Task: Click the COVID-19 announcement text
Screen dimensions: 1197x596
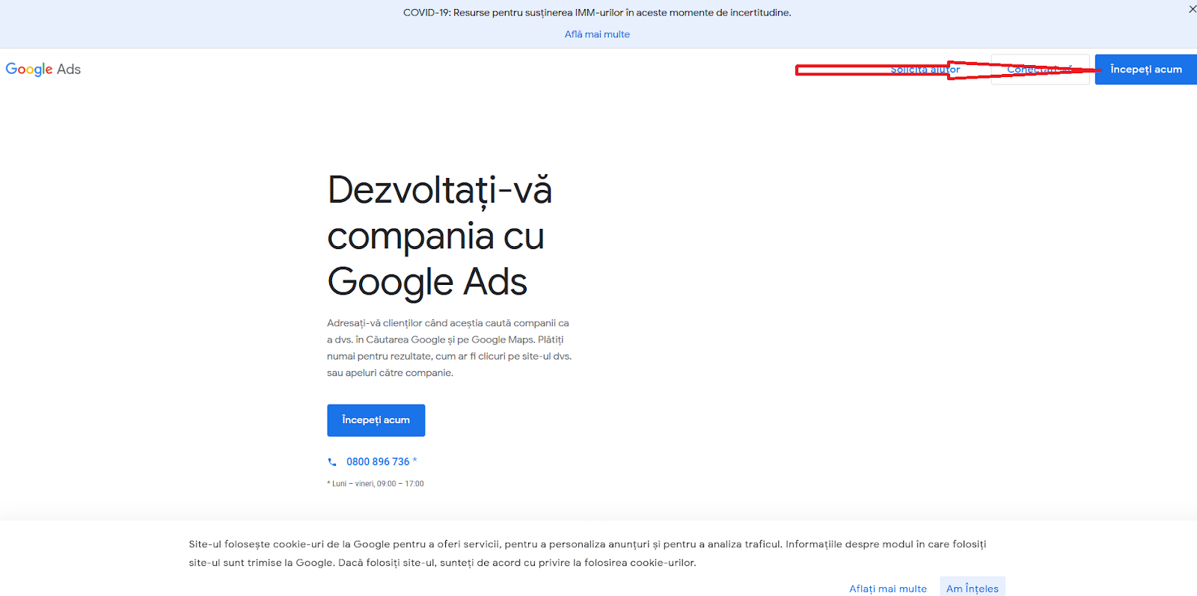Action: (597, 13)
